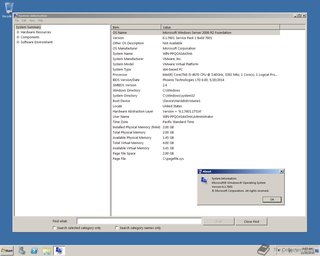Open Windows Explorer from the taskbar

click(47, 250)
